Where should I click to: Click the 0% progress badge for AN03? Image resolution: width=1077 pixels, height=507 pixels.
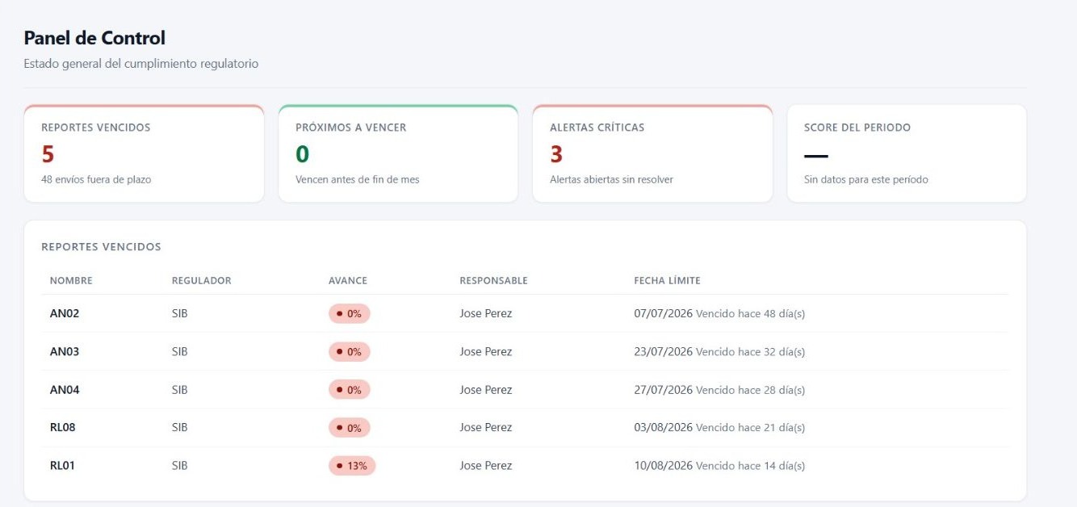349,351
